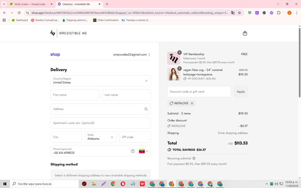Close the Verify Codes SimplyCodes tab
Image resolution: width=301 pixels, height=188 pixels.
51,4
